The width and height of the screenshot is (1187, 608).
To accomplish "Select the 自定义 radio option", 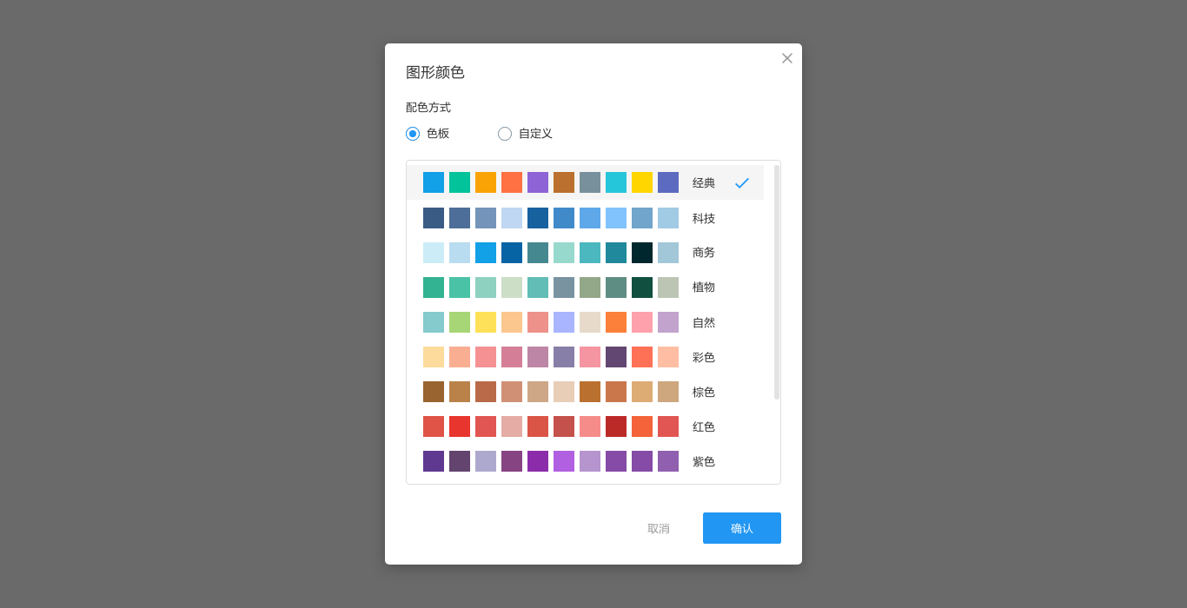I will point(505,134).
